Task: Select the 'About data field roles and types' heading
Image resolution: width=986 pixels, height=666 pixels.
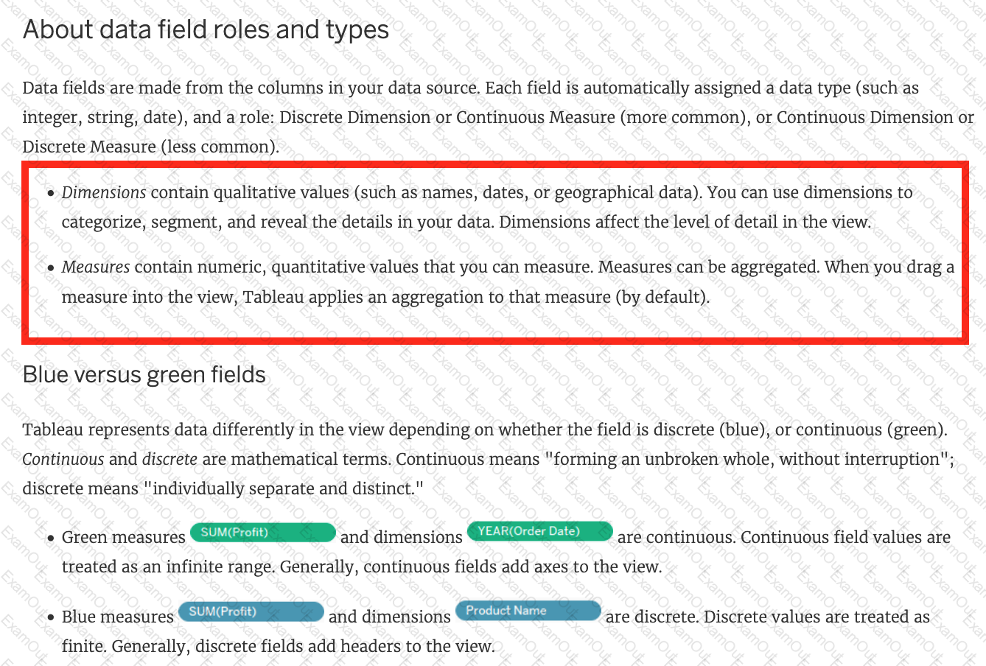Action: pos(206,30)
